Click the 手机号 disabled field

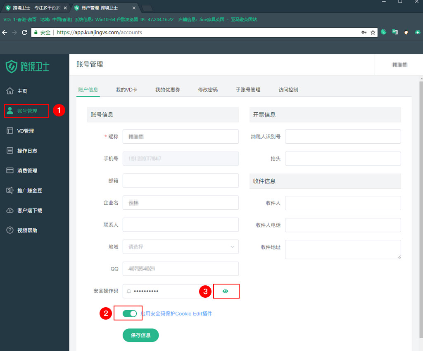click(x=181, y=159)
